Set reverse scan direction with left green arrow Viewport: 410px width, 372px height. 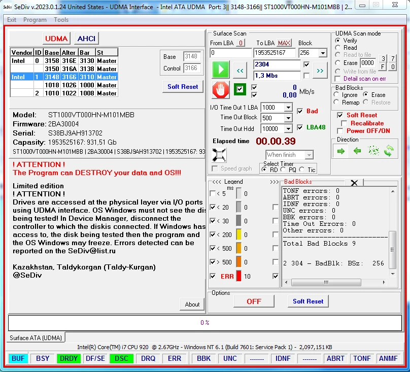click(x=357, y=151)
